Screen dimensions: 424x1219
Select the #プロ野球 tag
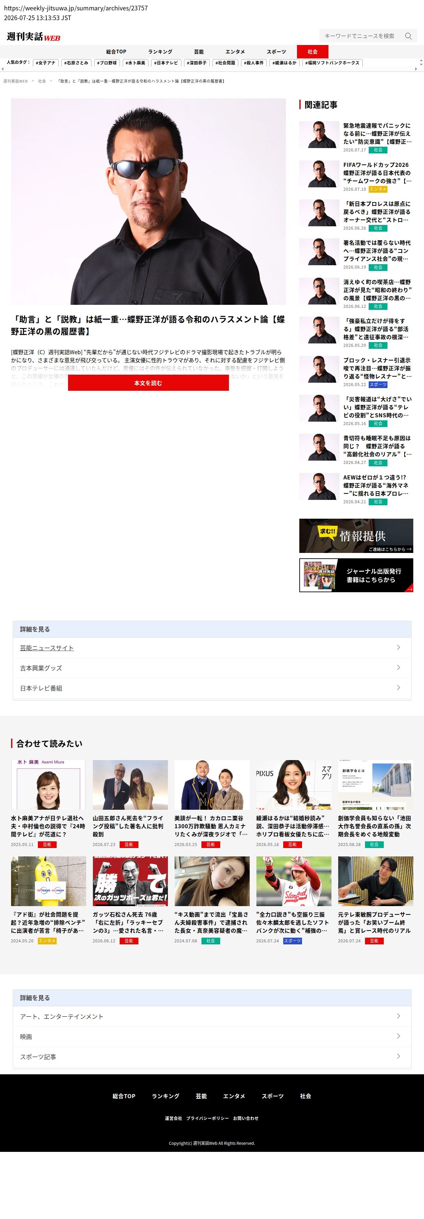(x=107, y=63)
